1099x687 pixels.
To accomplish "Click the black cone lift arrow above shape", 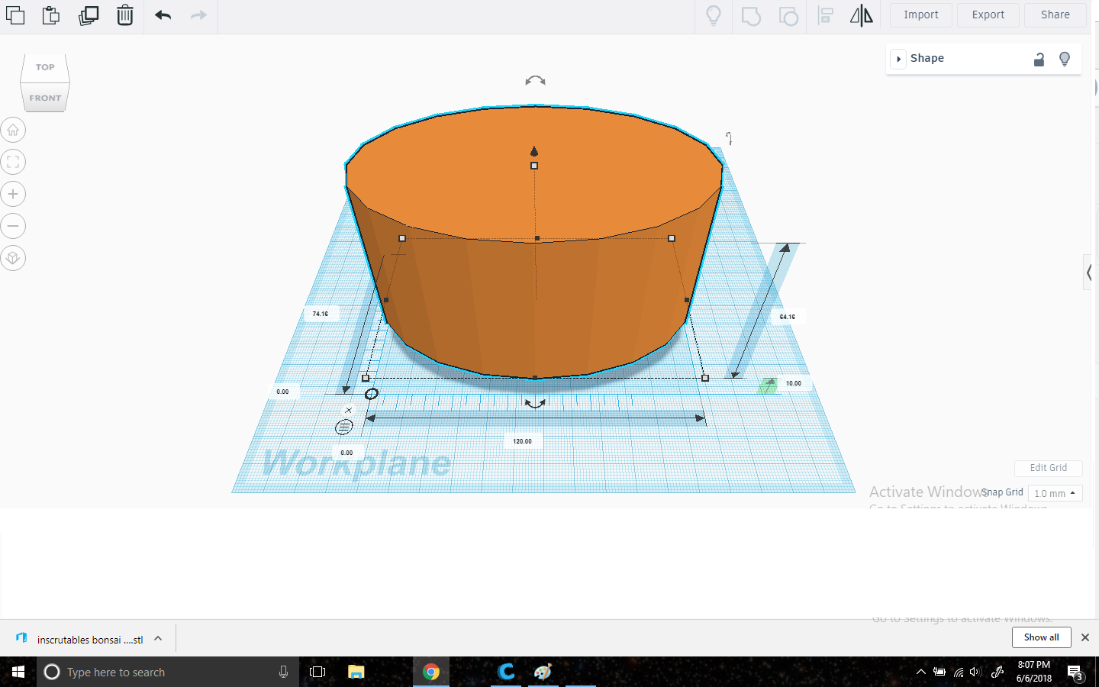I will click(x=534, y=151).
